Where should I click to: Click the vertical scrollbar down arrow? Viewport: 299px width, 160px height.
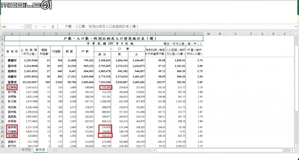pos(297,146)
